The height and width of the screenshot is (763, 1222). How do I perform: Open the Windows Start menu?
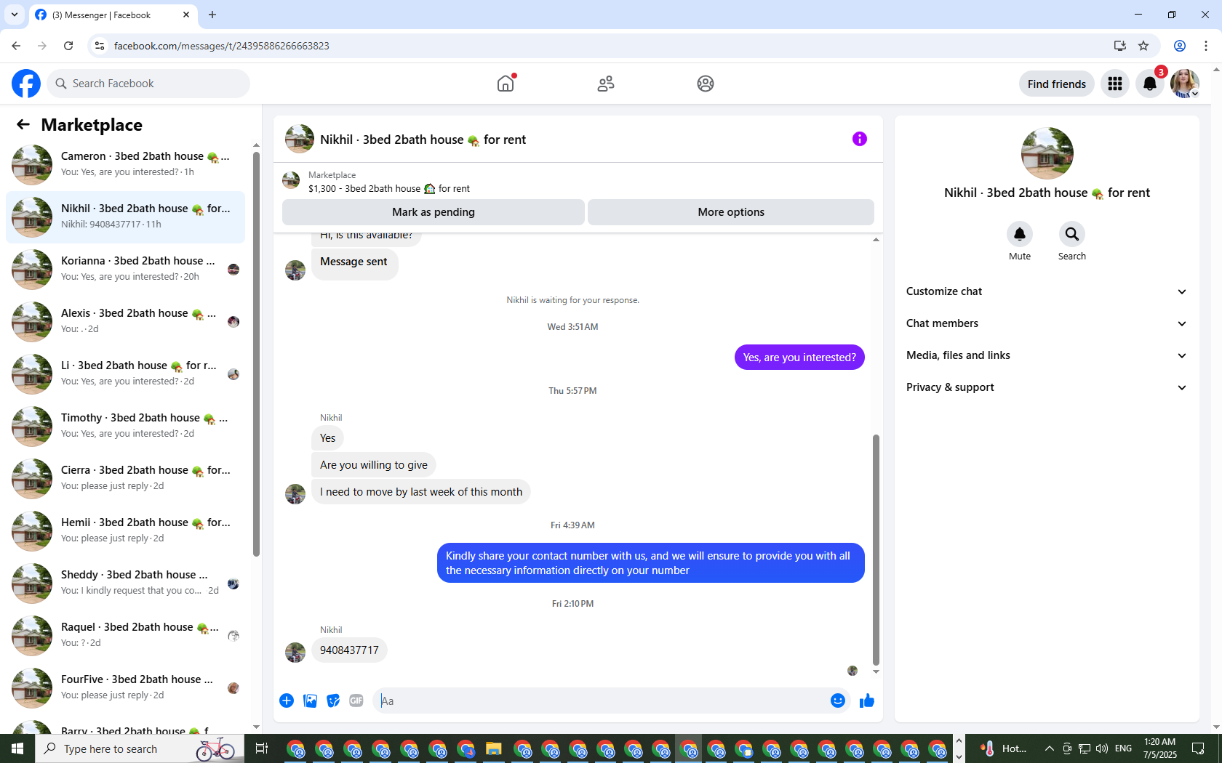tap(17, 748)
